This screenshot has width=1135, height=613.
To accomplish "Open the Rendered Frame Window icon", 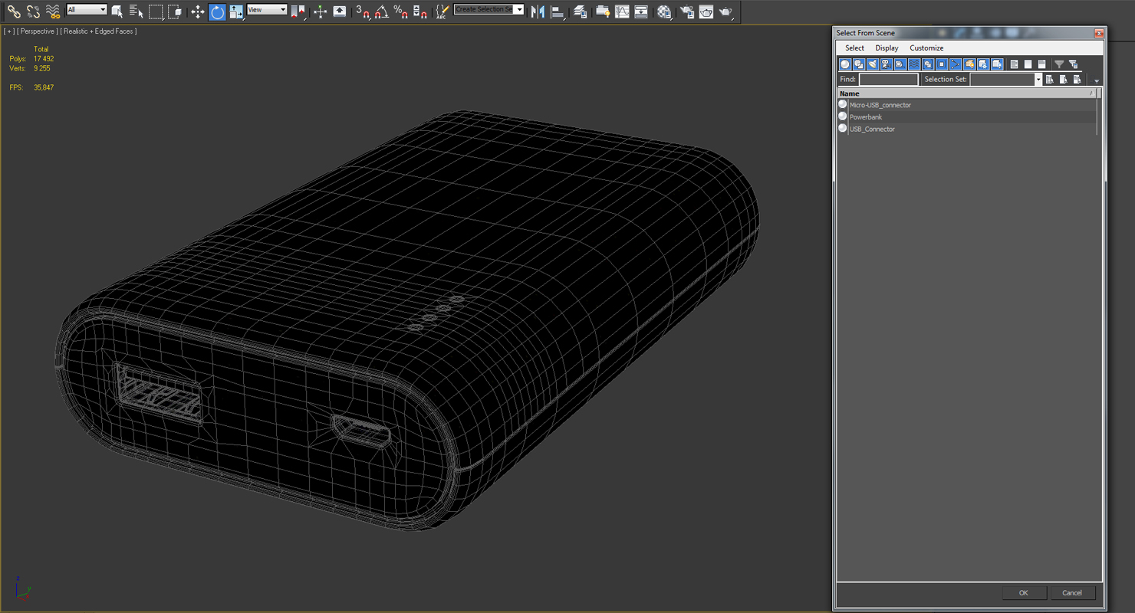I will [x=706, y=11].
